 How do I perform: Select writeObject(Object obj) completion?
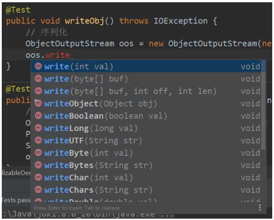tap(147, 103)
